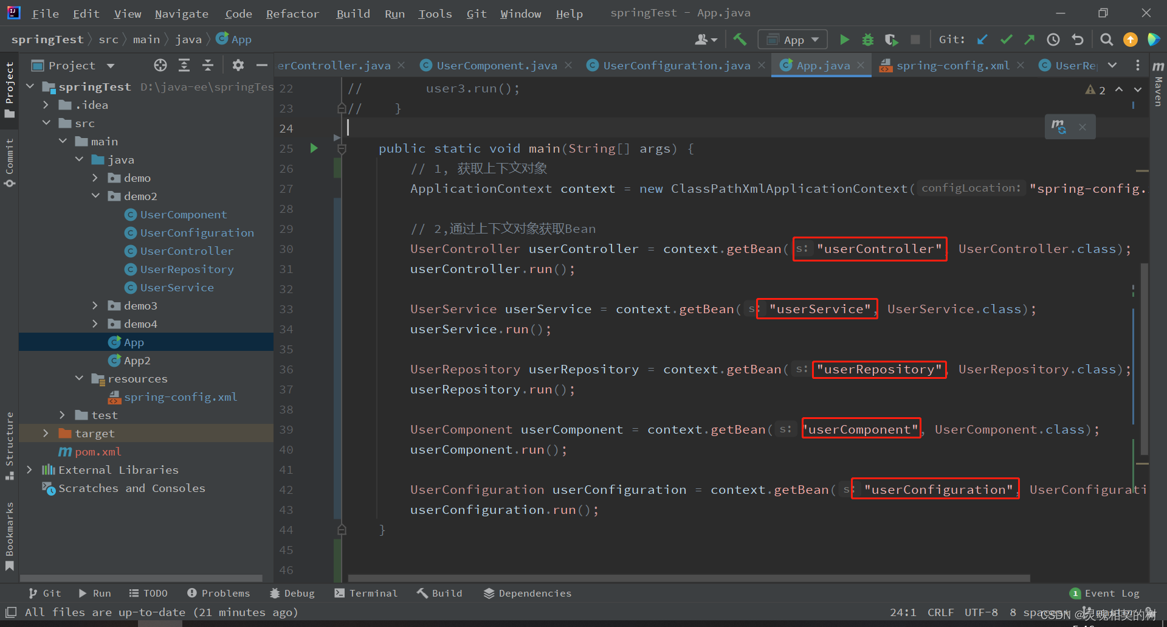Expand the .idea folder
1167x627 pixels.
tap(46, 105)
